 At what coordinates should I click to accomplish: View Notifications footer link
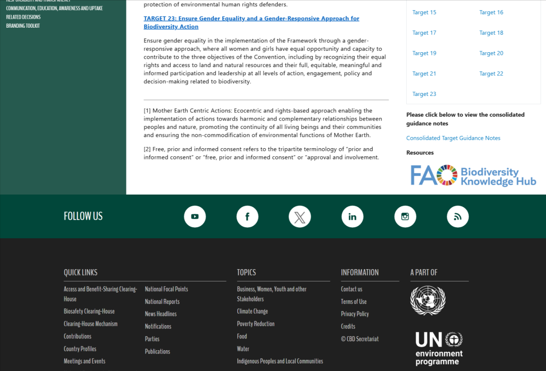[158, 326]
